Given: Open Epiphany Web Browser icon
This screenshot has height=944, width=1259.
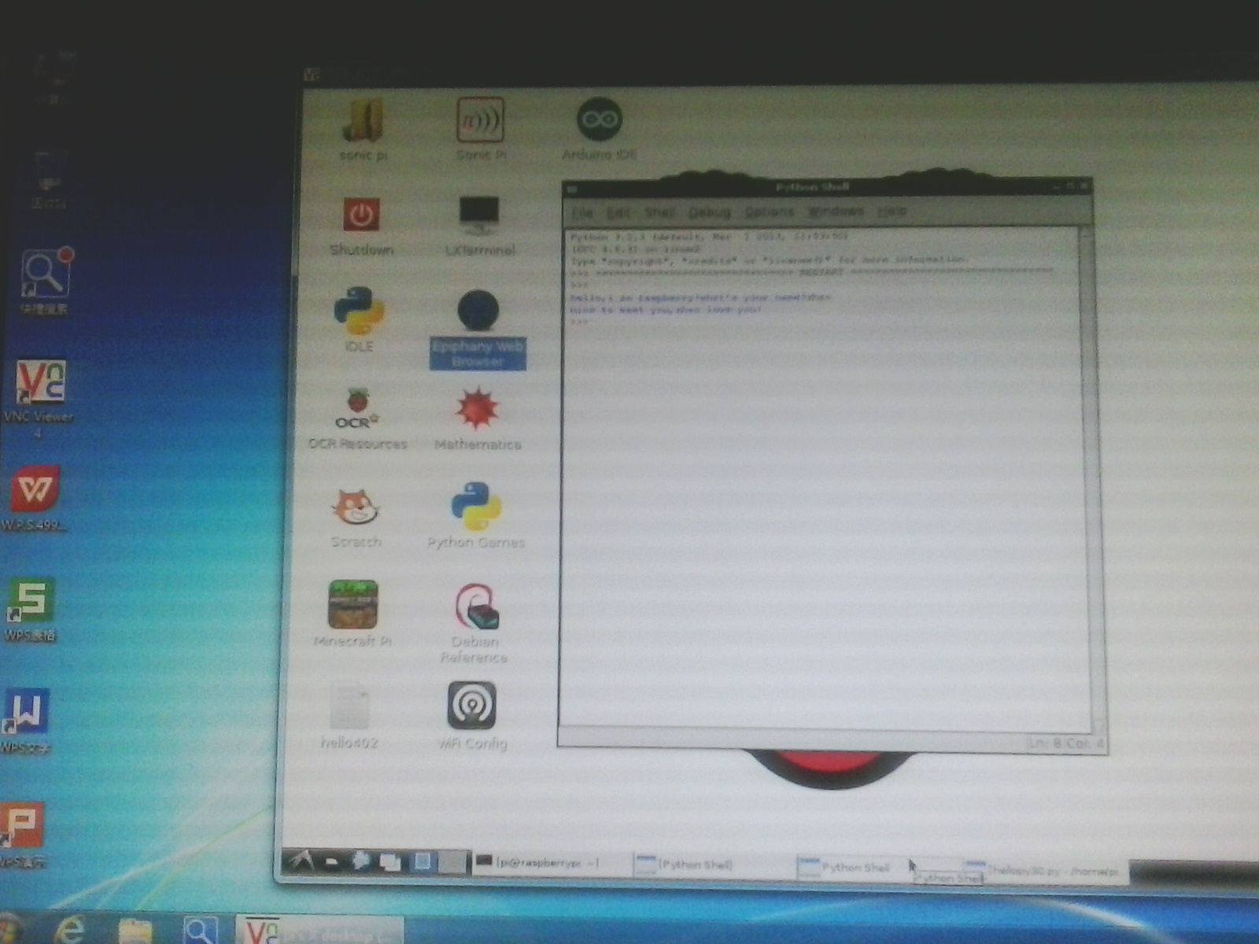Looking at the screenshot, I should coord(478,311).
